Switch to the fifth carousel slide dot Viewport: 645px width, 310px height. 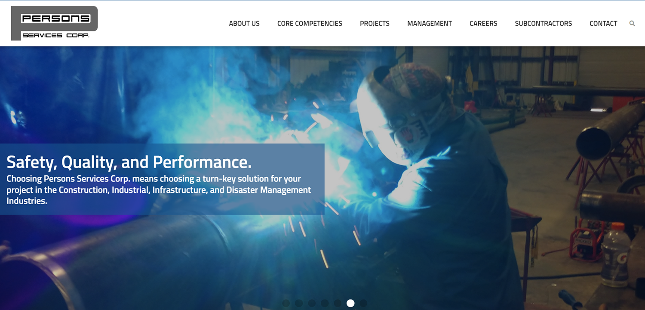338,303
